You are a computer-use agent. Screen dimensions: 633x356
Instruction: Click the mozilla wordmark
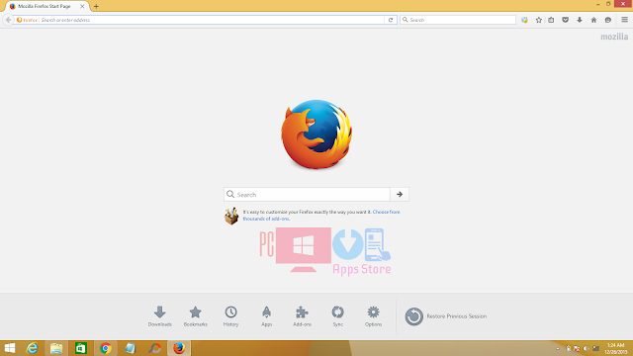click(x=614, y=37)
